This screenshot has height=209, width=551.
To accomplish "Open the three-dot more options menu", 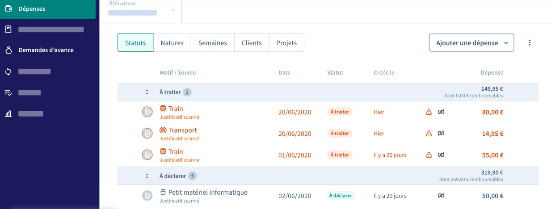I will pos(530,42).
